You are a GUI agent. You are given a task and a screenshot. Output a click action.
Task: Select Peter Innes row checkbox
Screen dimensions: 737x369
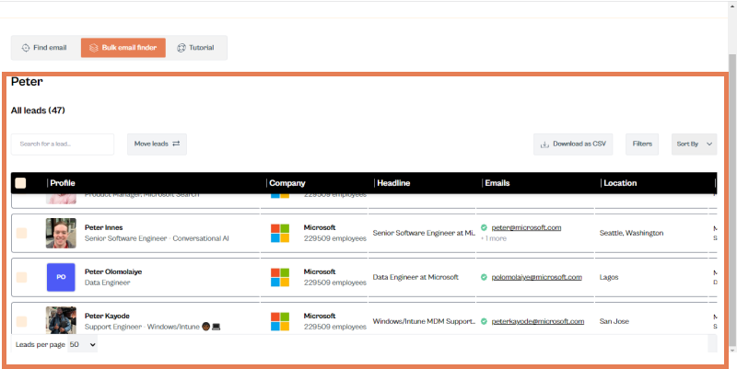click(21, 234)
